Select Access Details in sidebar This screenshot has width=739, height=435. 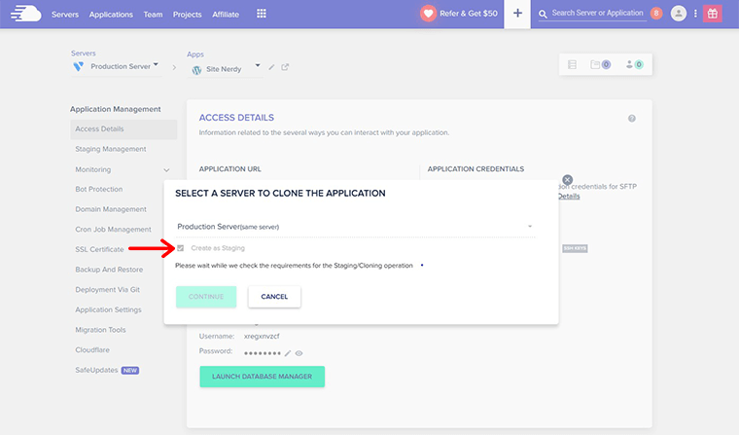tap(123, 128)
